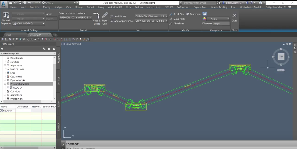Screen dimensions: 297x149
Task: Close the pressure network layout ribbon
Action: click(234, 17)
